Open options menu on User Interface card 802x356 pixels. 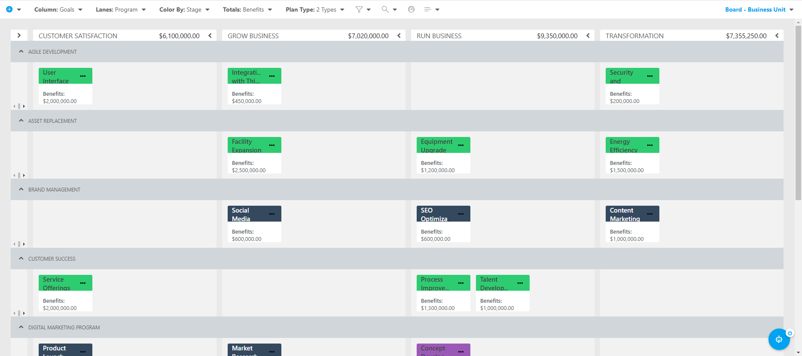[83, 76]
